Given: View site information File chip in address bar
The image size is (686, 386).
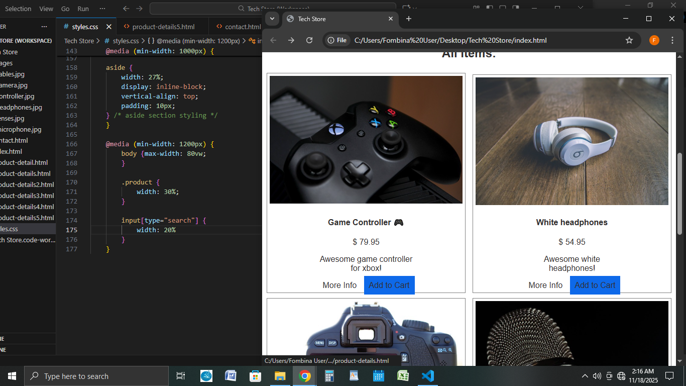Looking at the screenshot, I should (x=337, y=40).
